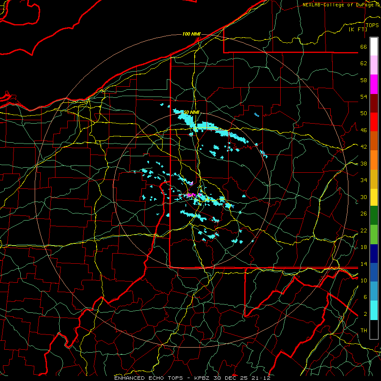
Task: Click the TOPS legend title
Action: (372, 25)
